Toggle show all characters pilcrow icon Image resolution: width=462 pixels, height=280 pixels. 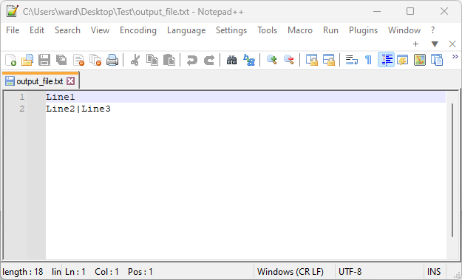click(368, 60)
